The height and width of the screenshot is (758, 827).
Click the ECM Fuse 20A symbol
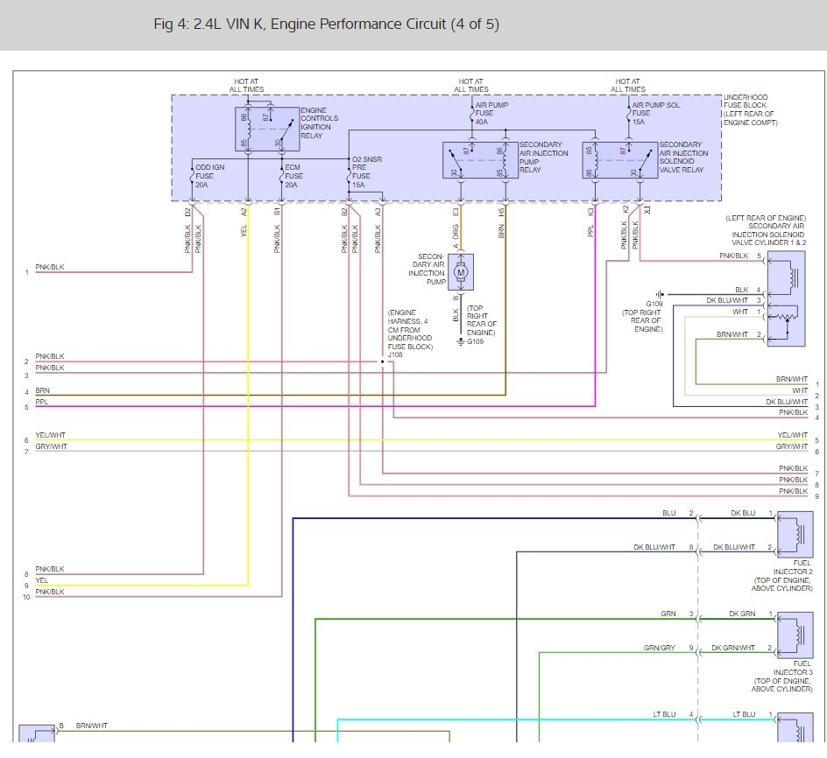[x=281, y=176]
